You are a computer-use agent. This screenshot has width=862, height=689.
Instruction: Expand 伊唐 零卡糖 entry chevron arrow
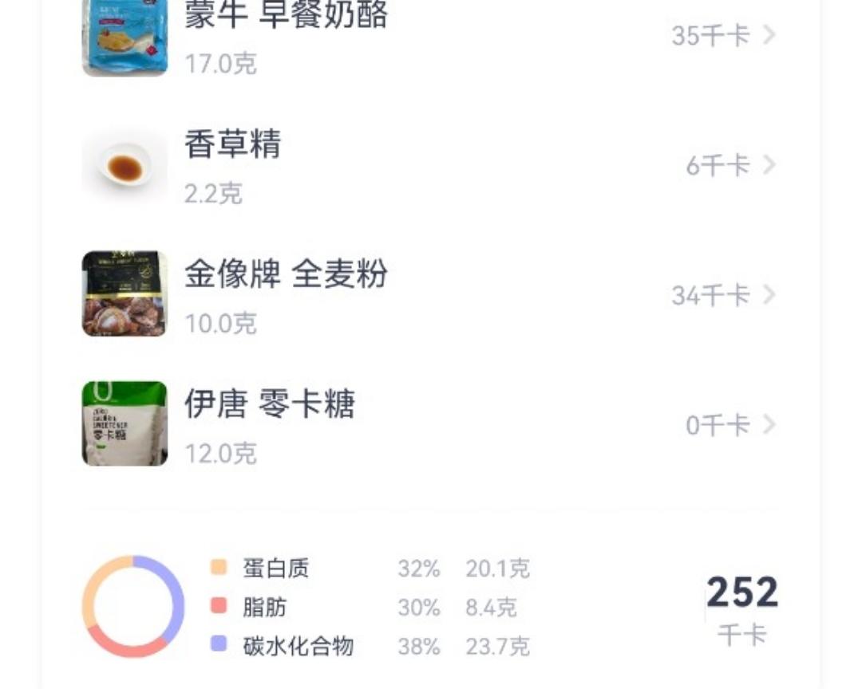pyautogui.click(x=769, y=425)
